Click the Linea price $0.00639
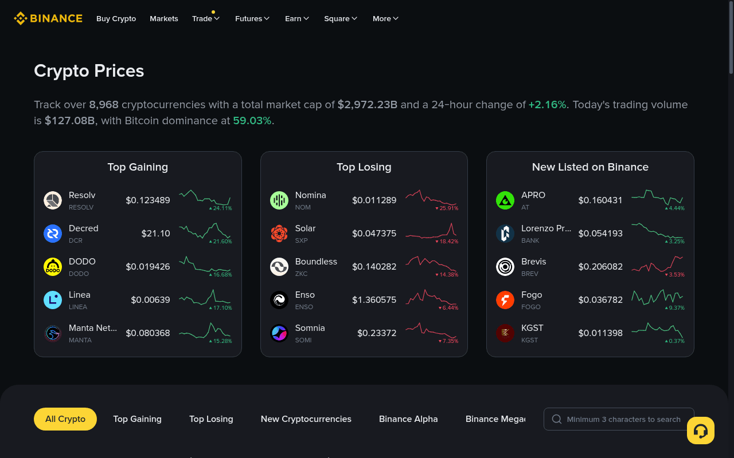 pyautogui.click(x=151, y=300)
